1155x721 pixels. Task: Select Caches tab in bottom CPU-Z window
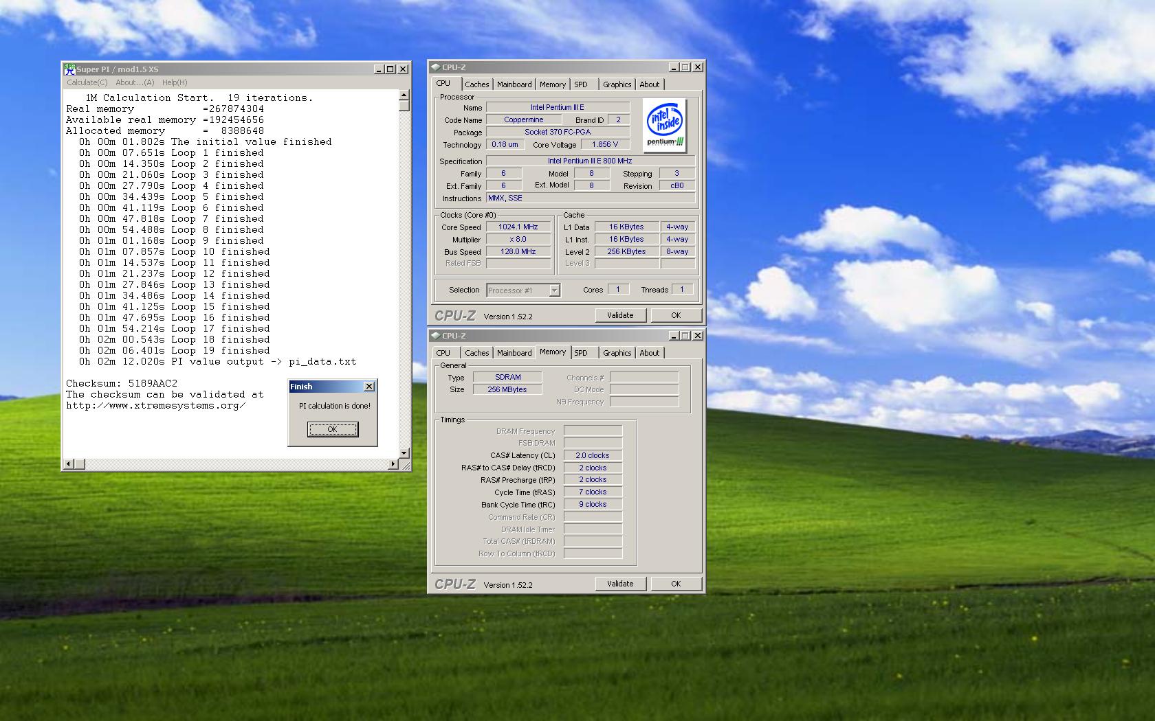point(476,353)
